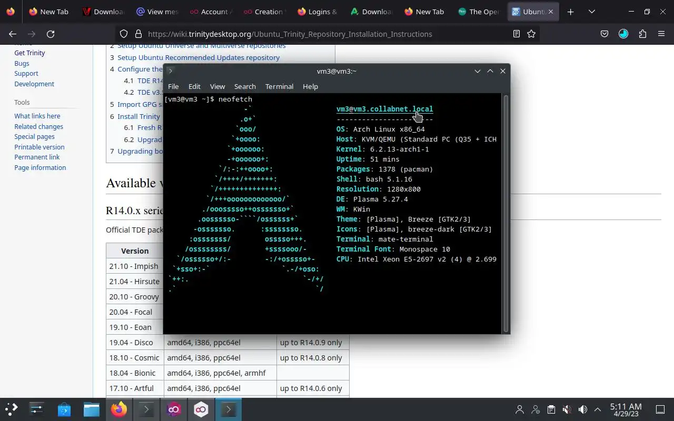Switch to the Creation tab
674x421 pixels.
coord(264,12)
